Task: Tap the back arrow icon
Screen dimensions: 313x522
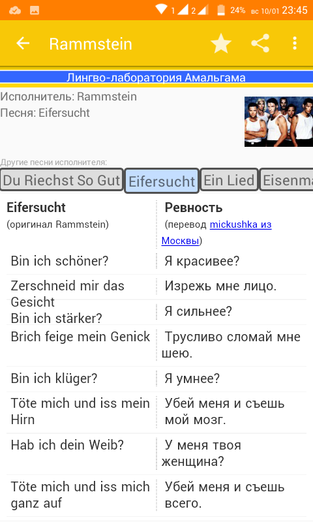Action: point(23,43)
